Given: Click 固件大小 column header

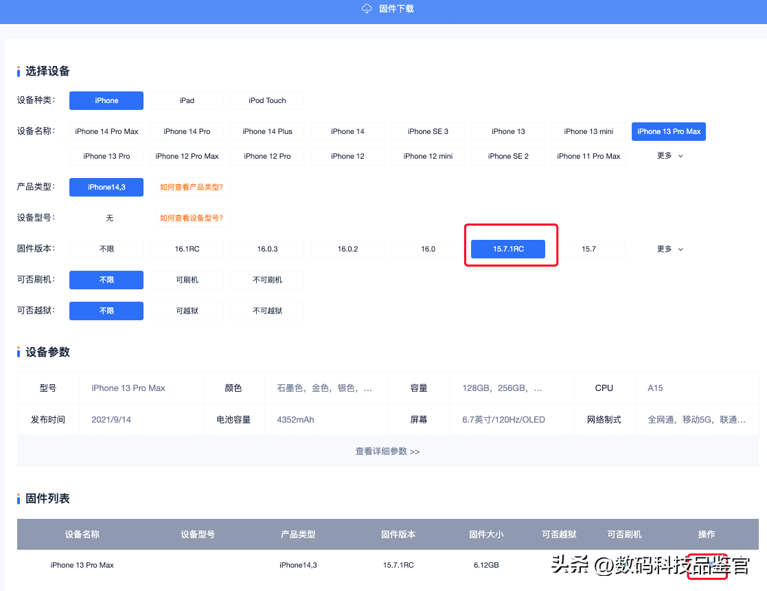Looking at the screenshot, I should pos(486,534).
